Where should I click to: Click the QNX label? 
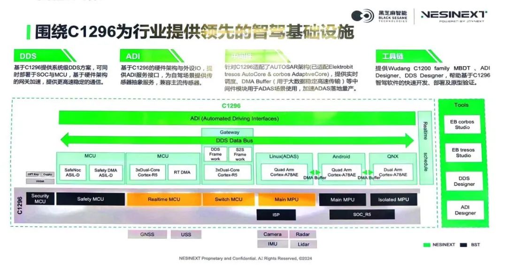392,157
